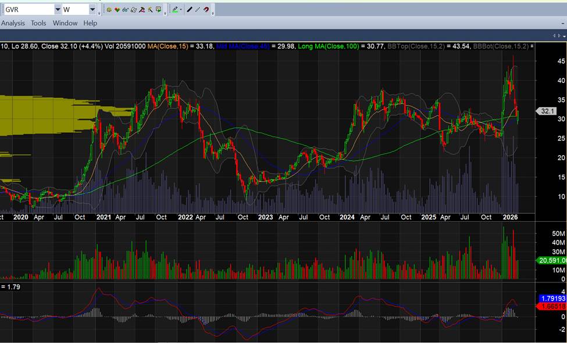Toggle the dotted line style button
The image size is (567, 343).
point(198,10)
